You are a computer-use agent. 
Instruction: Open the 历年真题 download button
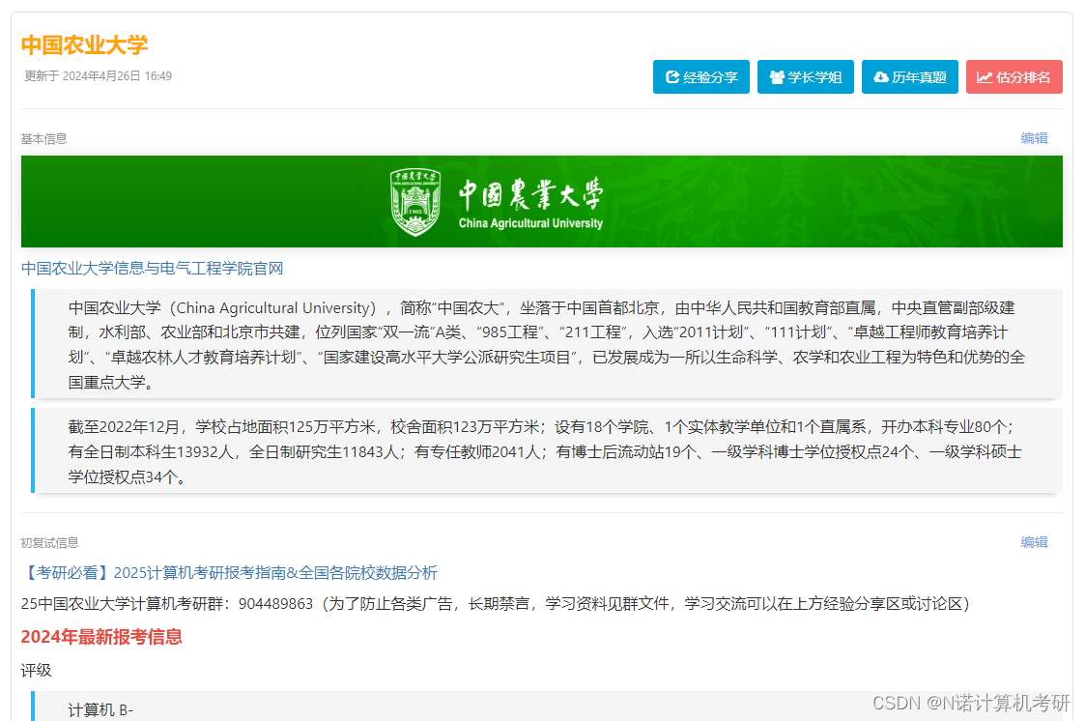tap(910, 76)
